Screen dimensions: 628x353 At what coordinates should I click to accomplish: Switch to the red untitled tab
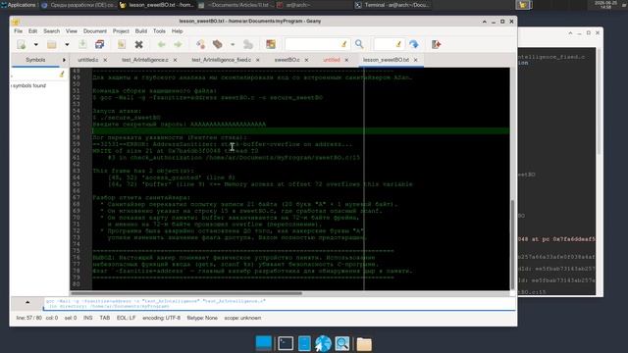(x=332, y=60)
